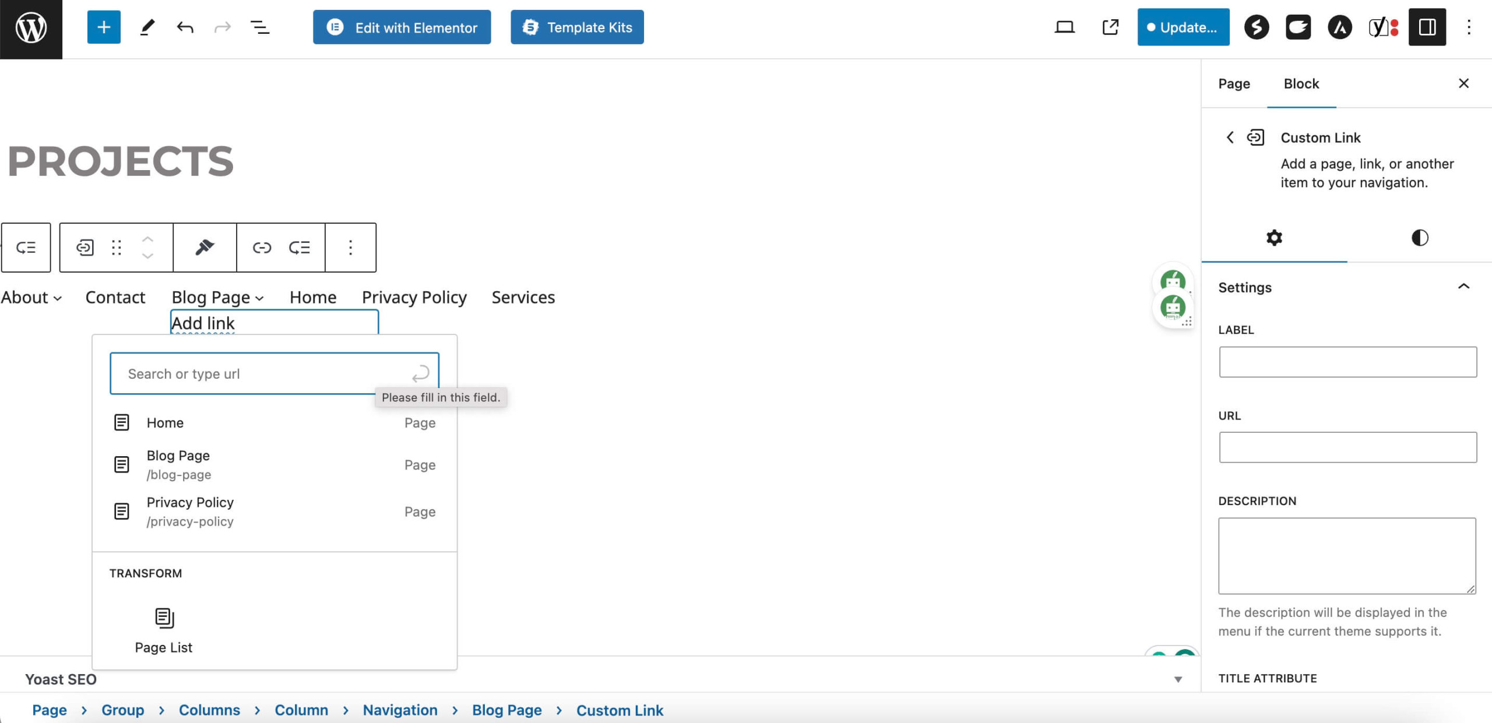Click the Update button in top bar
This screenshot has width=1492, height=723.
[1184, 27]
